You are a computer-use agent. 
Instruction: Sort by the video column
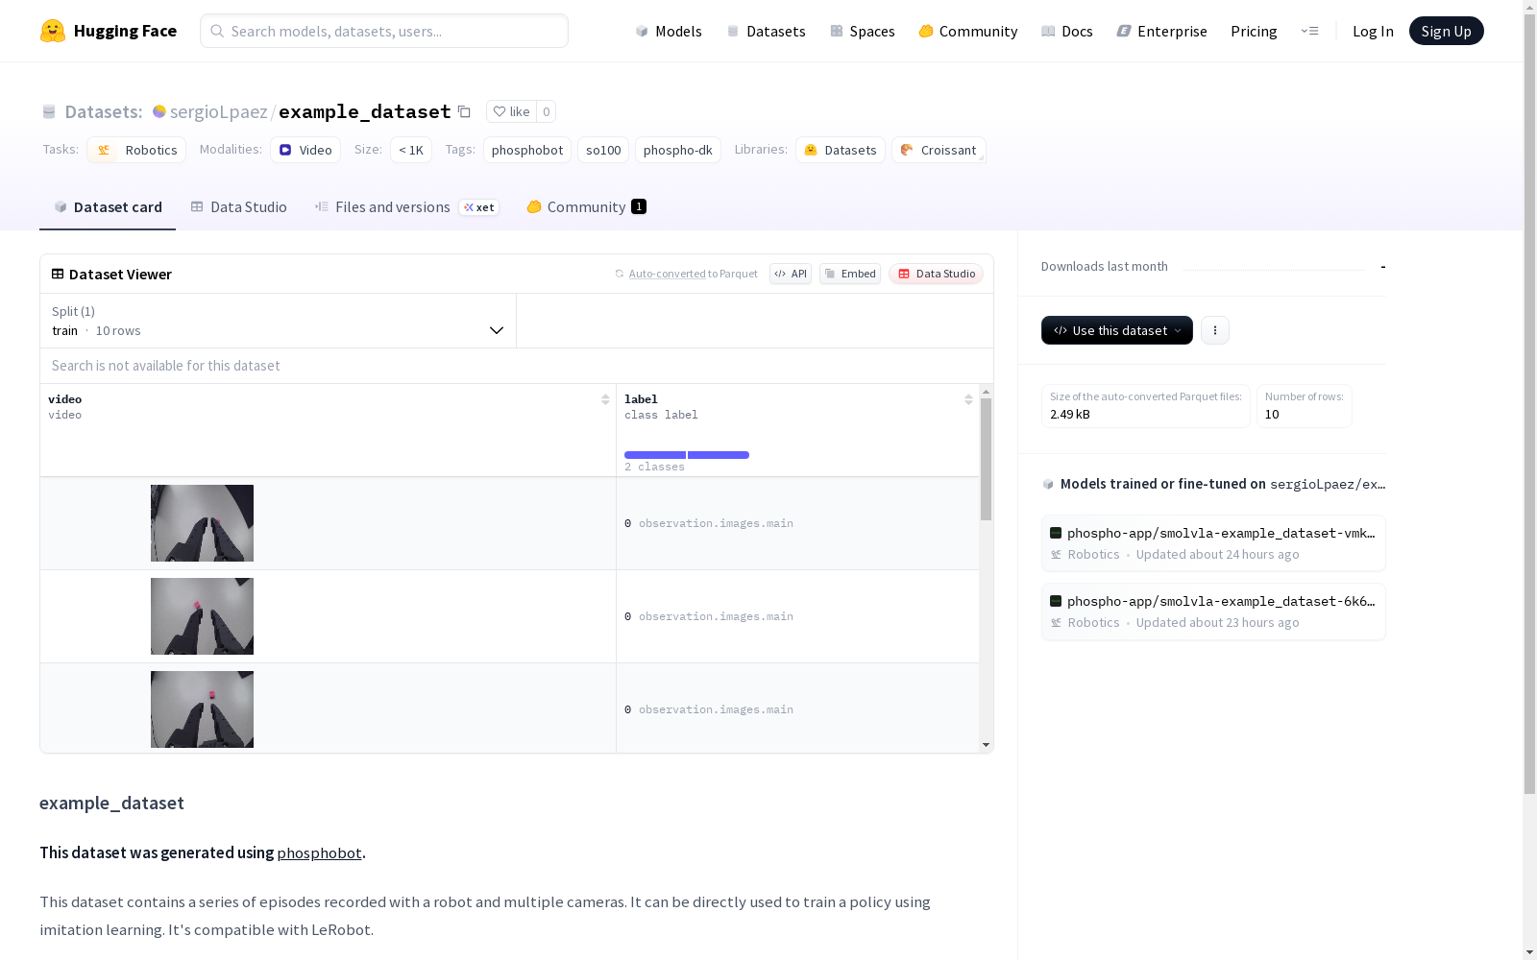tap(605, 399)
